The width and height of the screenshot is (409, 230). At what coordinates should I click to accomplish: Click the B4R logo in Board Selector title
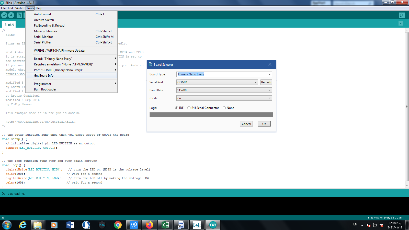[150, 64]
